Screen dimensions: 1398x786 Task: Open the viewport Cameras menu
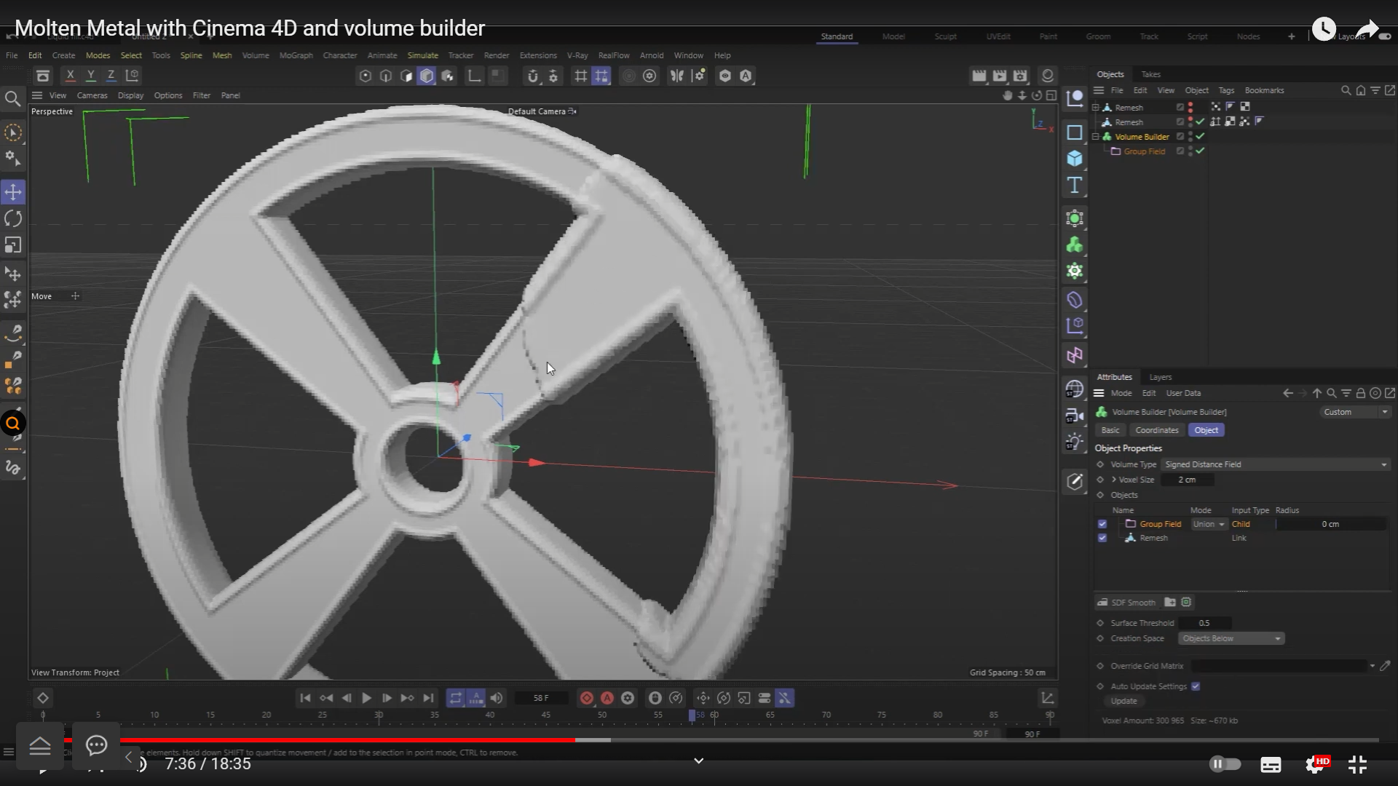tap(92, 95)
